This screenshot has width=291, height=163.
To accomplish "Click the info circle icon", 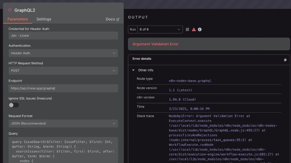I will click(x=200, y=29).
